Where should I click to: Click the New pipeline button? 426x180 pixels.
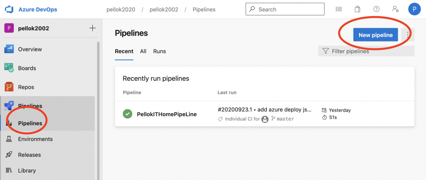(375, 35)
